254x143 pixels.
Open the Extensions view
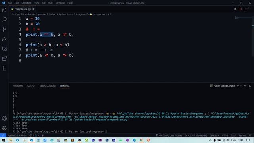coord(4,58)
